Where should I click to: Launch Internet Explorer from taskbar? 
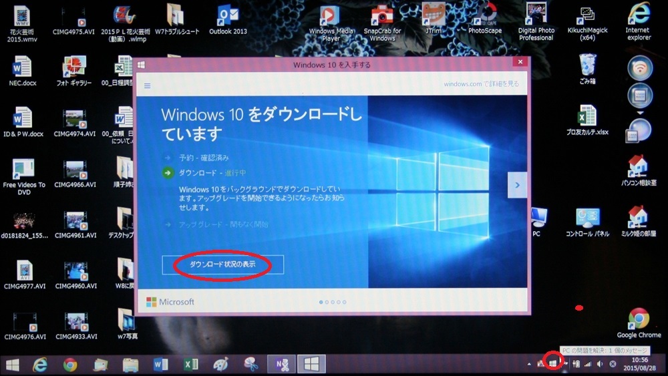(41, 365)
